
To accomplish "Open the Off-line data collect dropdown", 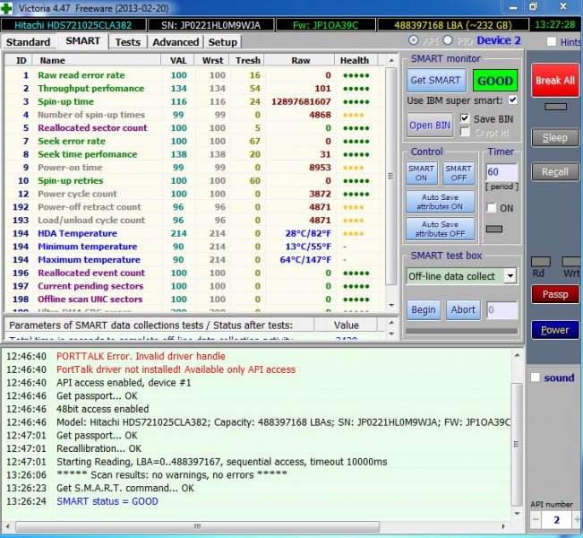I will [509, 276].
